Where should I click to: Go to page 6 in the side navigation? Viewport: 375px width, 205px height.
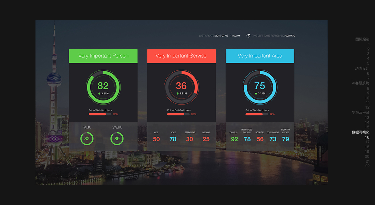[x=368, y=73]
